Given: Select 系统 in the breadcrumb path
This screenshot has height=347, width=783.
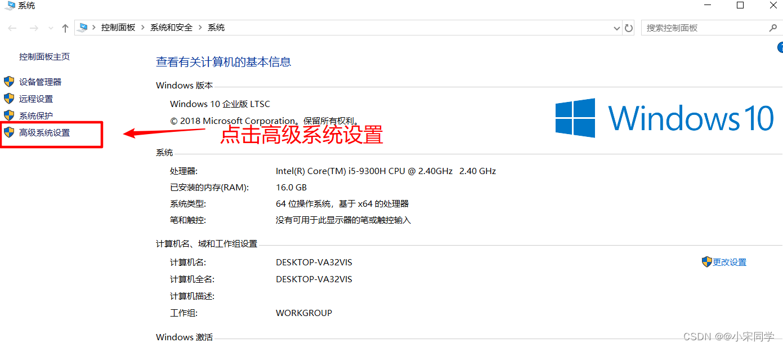Looking at the screenshot, I should pyautogui.click(x=216, y=28).
